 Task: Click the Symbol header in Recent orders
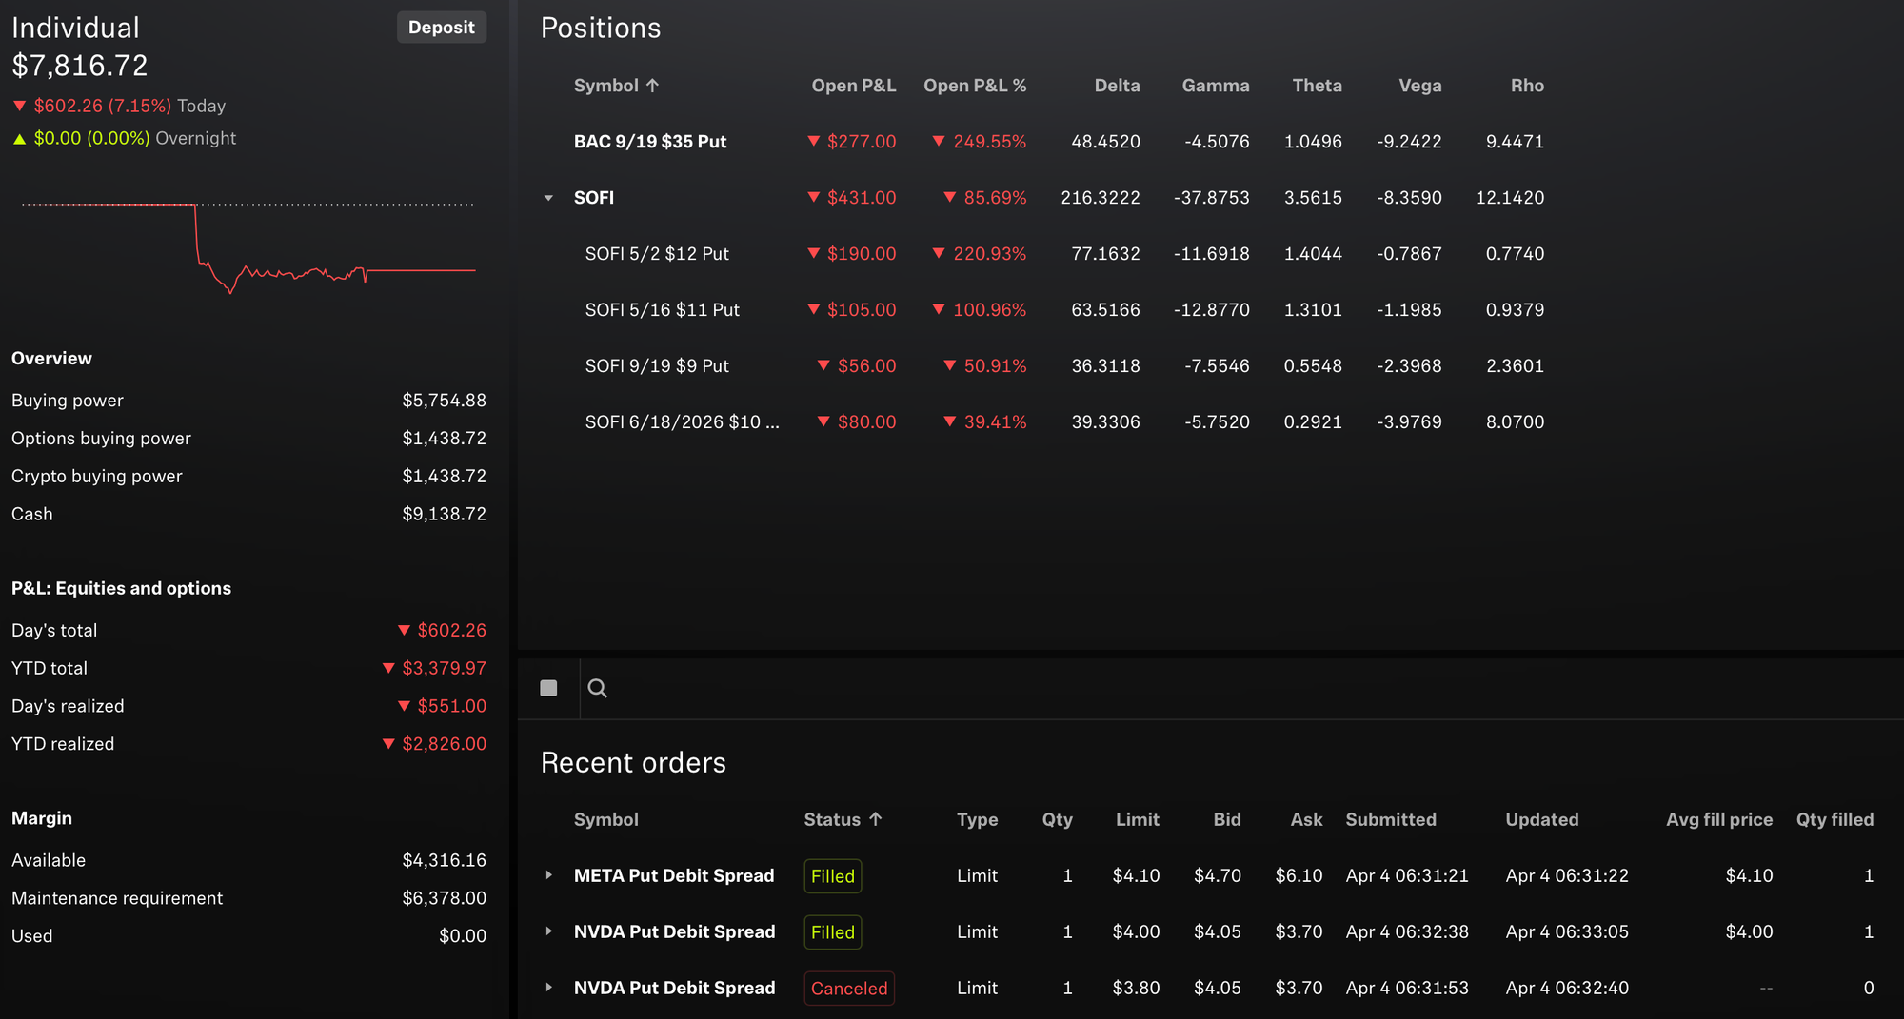point(605,819)
